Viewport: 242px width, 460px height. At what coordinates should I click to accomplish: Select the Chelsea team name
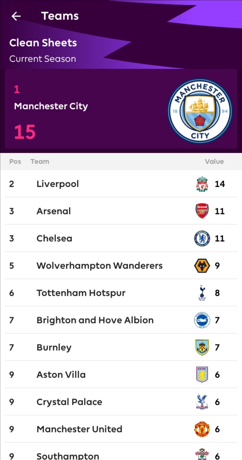(x=54, y=239)
